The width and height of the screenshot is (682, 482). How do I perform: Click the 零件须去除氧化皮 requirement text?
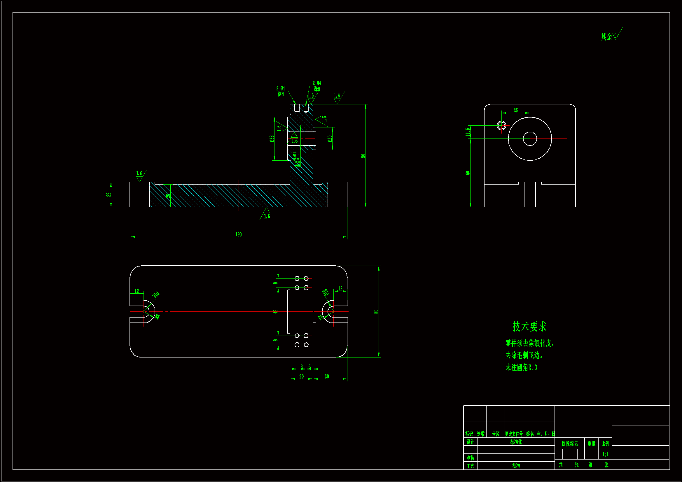530,343
